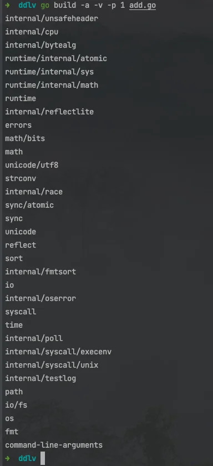Click the internal/unsafeheader output line

point(52,18)
